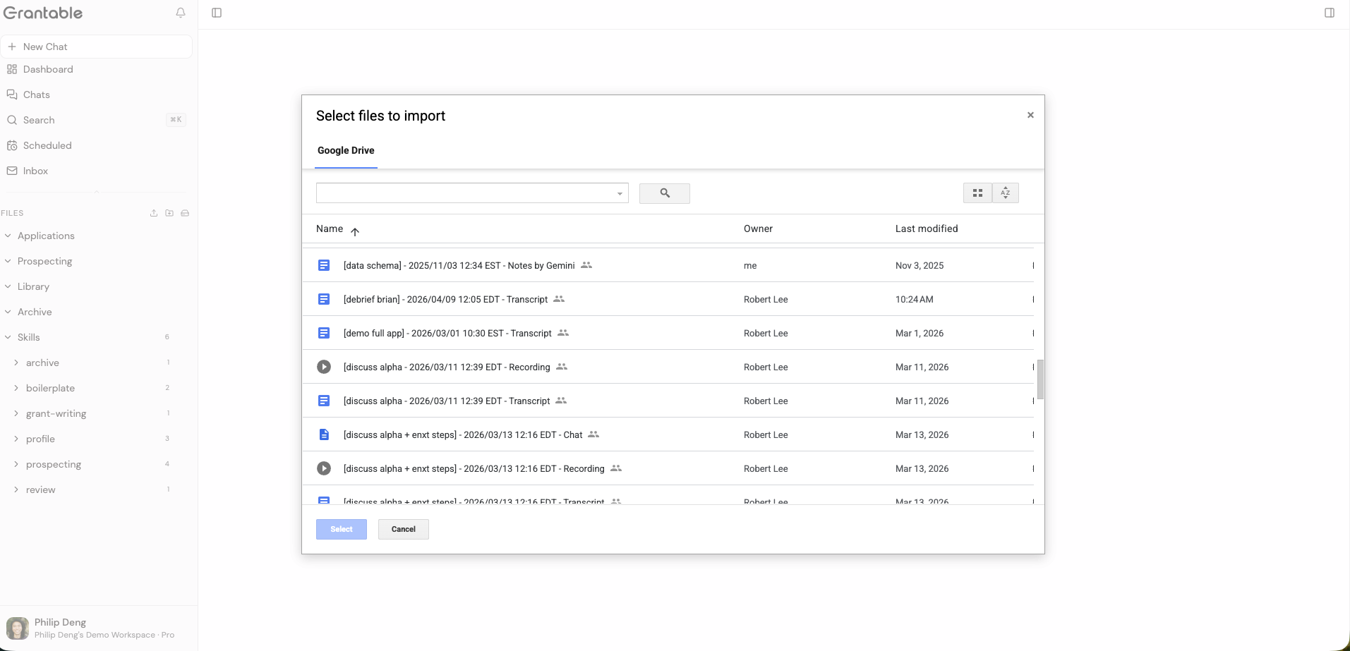Viewport: 1350px width, 651px height.
Task: Switch to grid view in file picker
Action: (977, 193)
